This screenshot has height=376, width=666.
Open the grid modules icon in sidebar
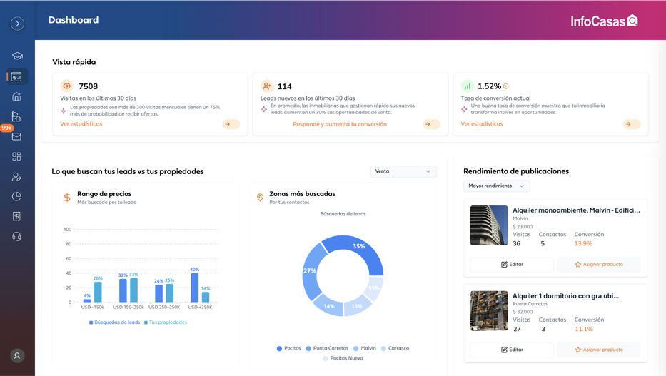(x=17, y=156)
